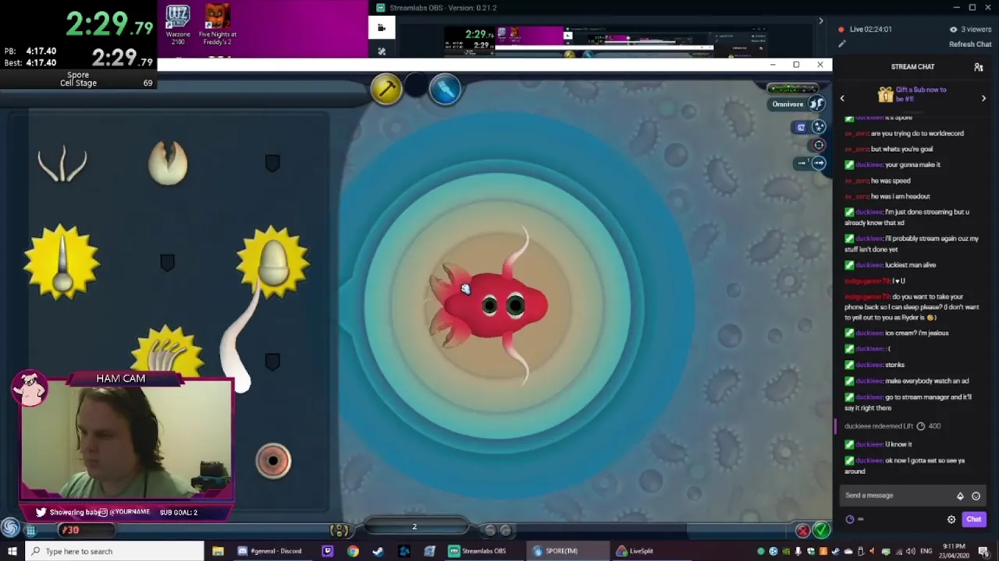Click the attack crosshair stat icon
Screen dimensions: 999x561
tap(819, 145)
